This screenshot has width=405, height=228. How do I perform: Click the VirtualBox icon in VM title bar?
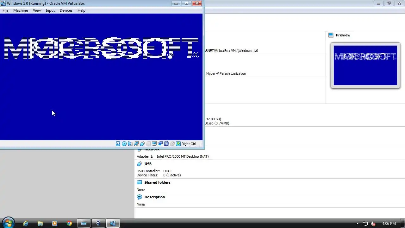pyautogui.click(x=3, y=3)
